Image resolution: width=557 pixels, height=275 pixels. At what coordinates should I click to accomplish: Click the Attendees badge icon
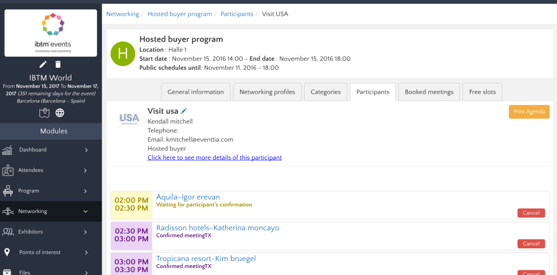point(8,170)
